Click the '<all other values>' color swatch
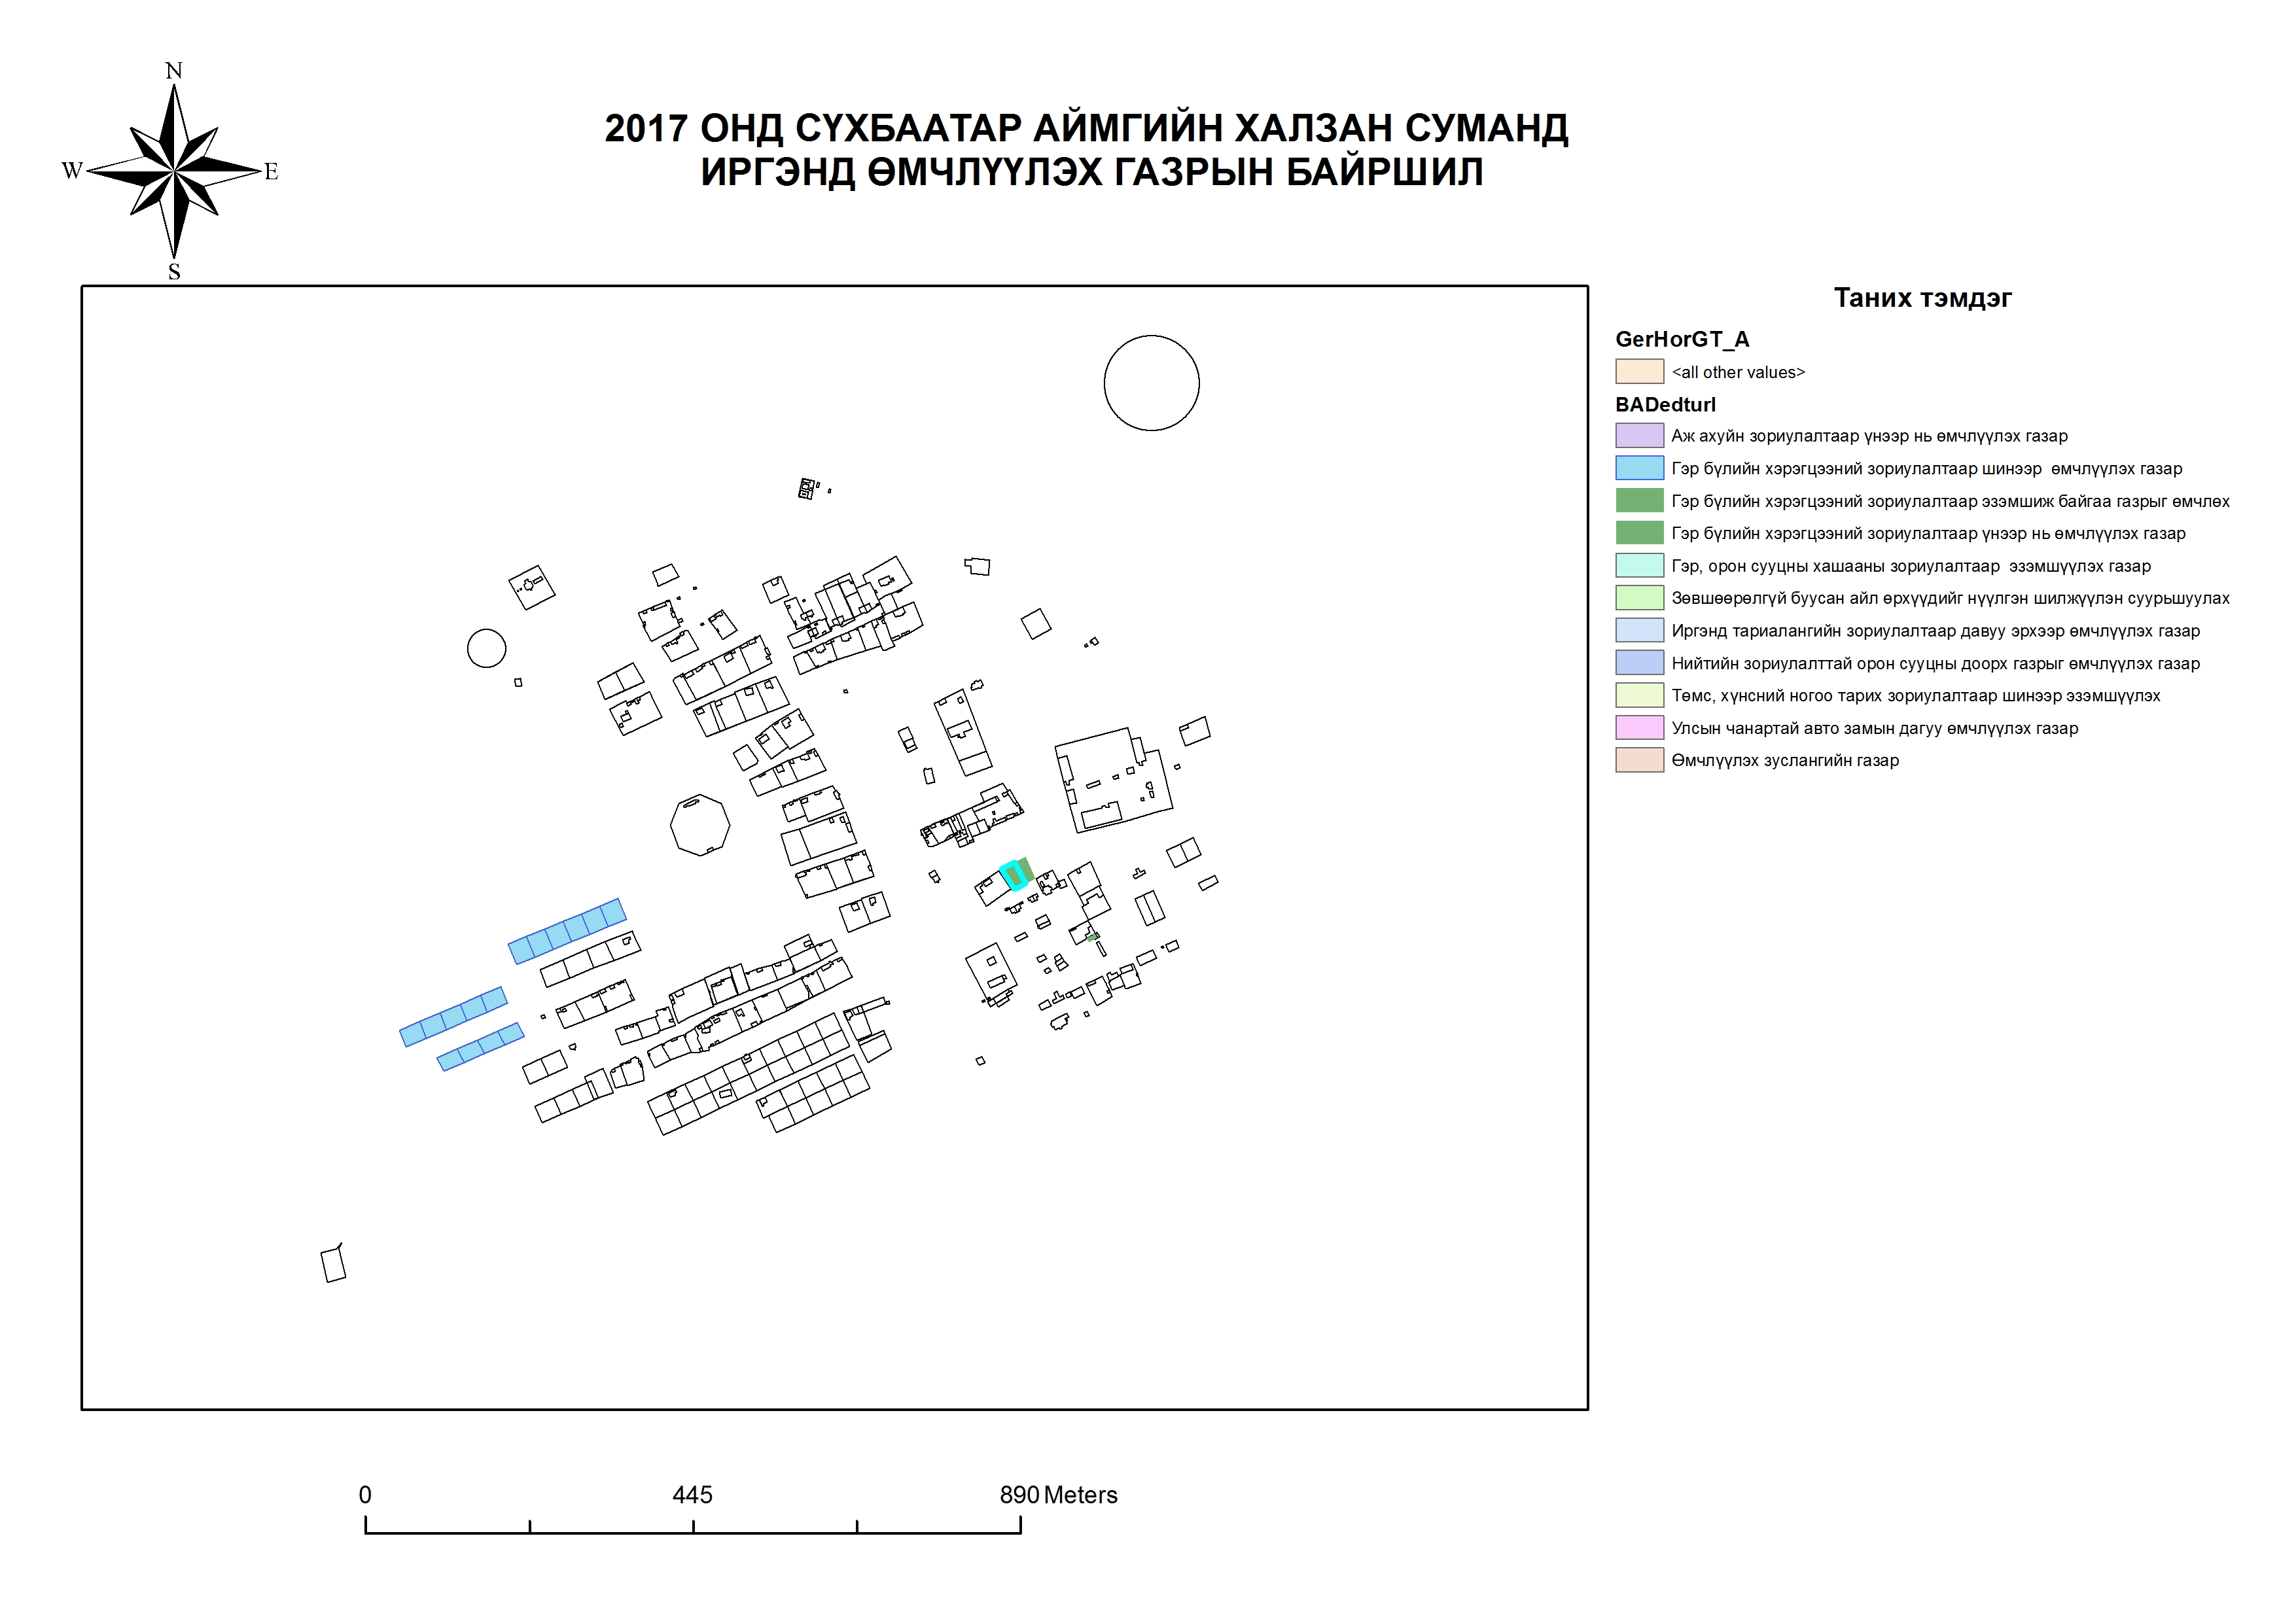This screenshot has height=1623, width=2296. (1639, 371)
